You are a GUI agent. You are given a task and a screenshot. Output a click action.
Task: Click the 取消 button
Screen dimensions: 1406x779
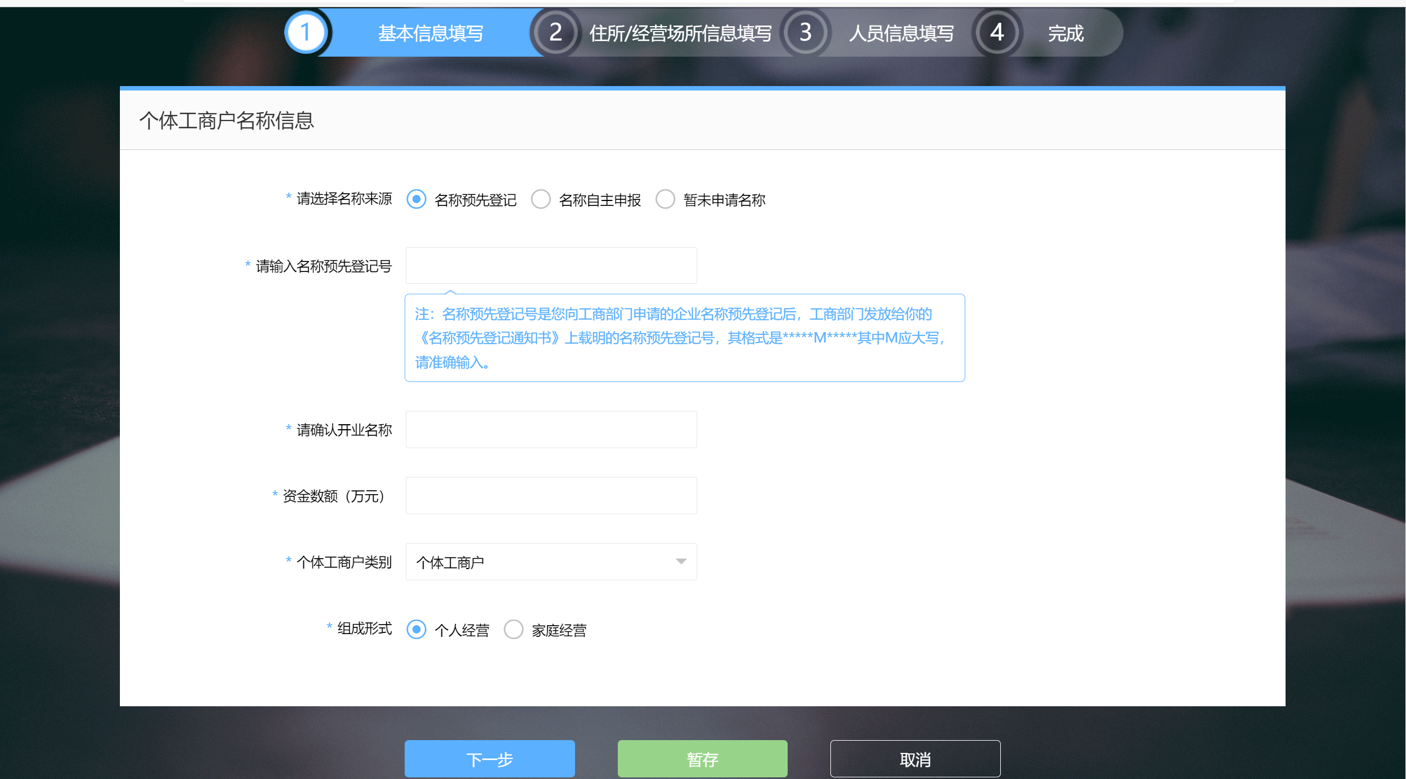pyautogui.click(x=915, y=758)
